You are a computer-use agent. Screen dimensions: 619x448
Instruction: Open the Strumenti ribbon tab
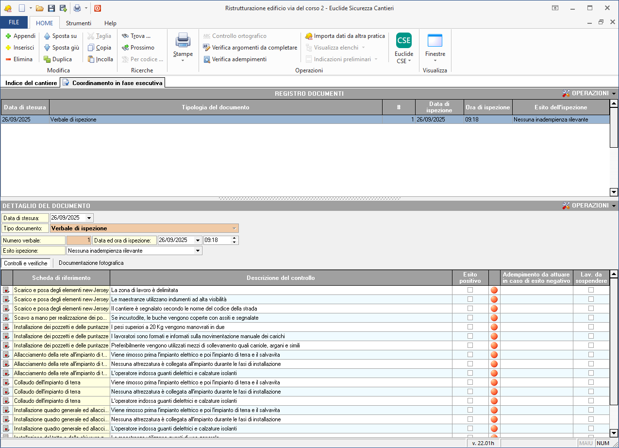tap(78, 23)
